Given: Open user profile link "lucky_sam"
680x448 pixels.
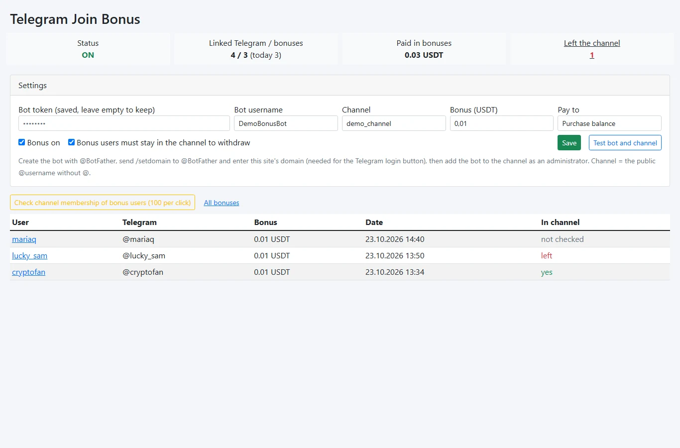Looking at the screenshot, I should pos(29,256).
